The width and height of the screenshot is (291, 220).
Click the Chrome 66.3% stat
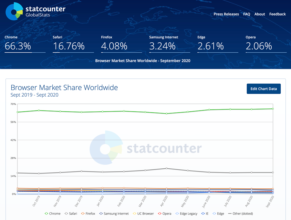25,44
